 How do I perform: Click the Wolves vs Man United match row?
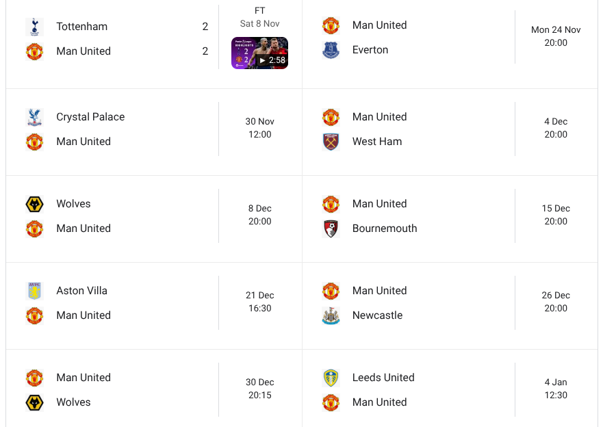(x=123, y=216)
